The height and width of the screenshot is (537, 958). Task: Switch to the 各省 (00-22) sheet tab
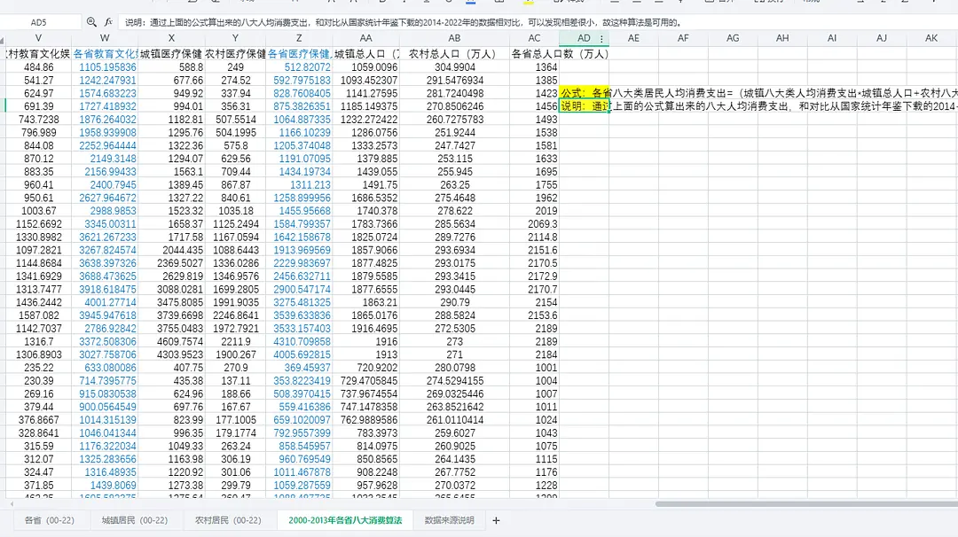pyautogui.click(x=50, y=520)
